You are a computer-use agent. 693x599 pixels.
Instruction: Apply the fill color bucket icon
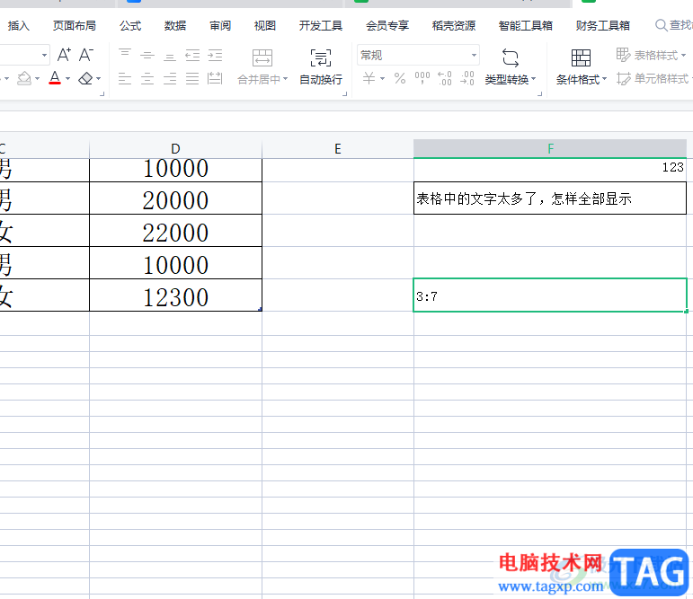pyautogui.click(x=24, y=79)
